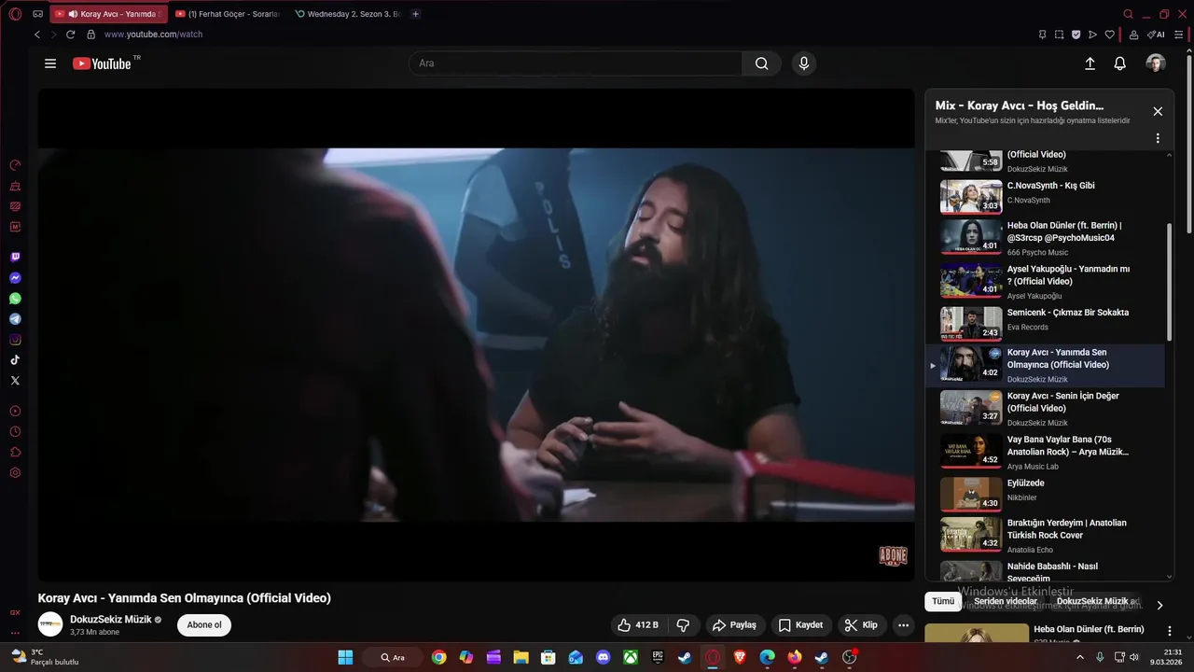
Task: Open Messenger from the Opera sidebar
Action: click(15, 278)
